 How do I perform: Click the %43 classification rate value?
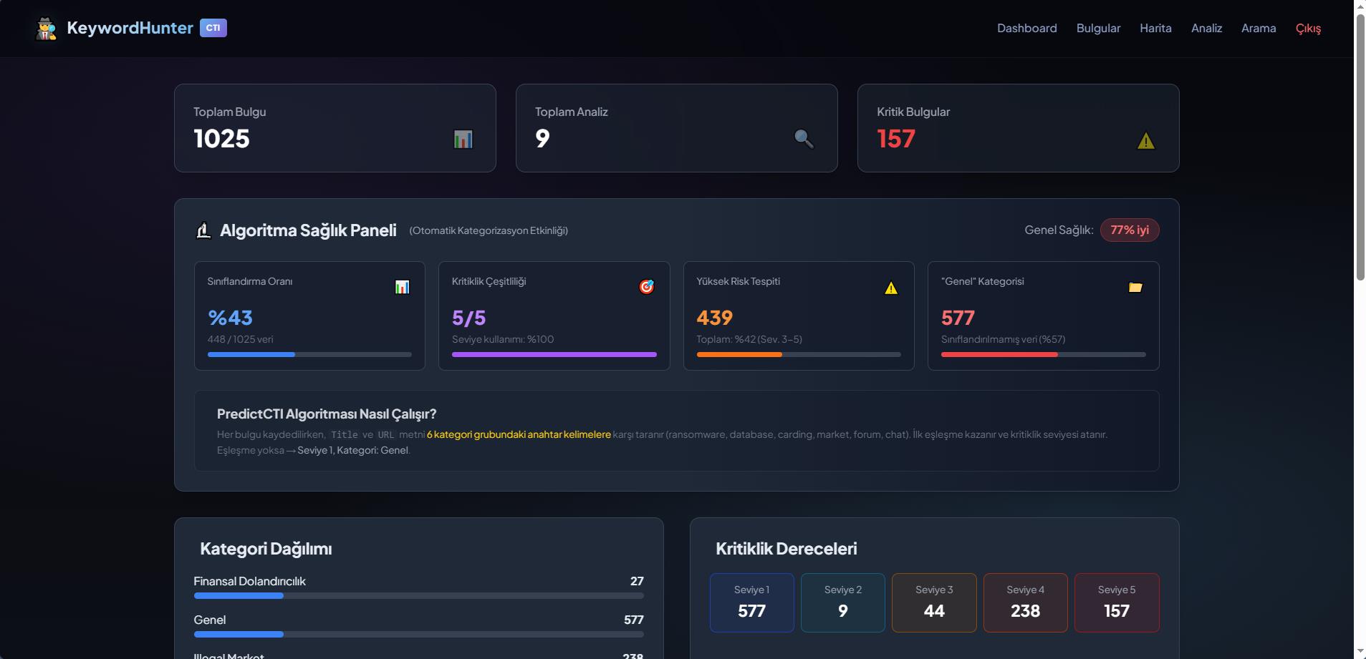coord(230,318)
